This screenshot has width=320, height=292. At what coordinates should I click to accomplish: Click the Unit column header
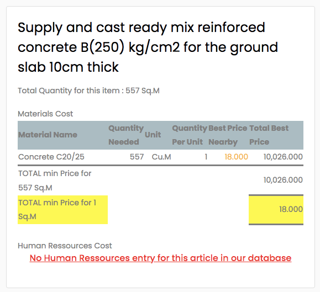coord(153,135)
